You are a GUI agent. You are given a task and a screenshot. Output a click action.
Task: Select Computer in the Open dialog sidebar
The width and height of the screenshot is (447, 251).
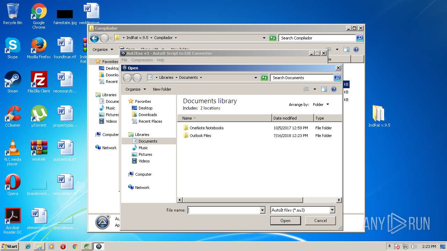143,174
